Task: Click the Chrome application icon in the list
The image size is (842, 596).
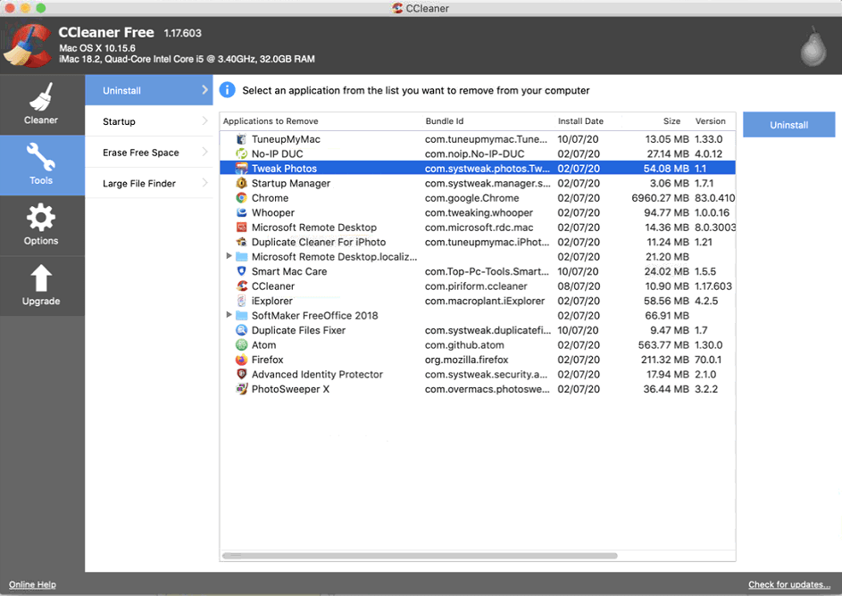Action: pos(239,197)
